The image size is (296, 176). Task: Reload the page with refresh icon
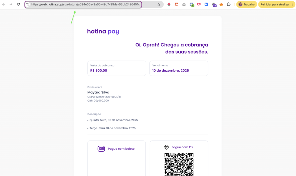tap(18, 4)
